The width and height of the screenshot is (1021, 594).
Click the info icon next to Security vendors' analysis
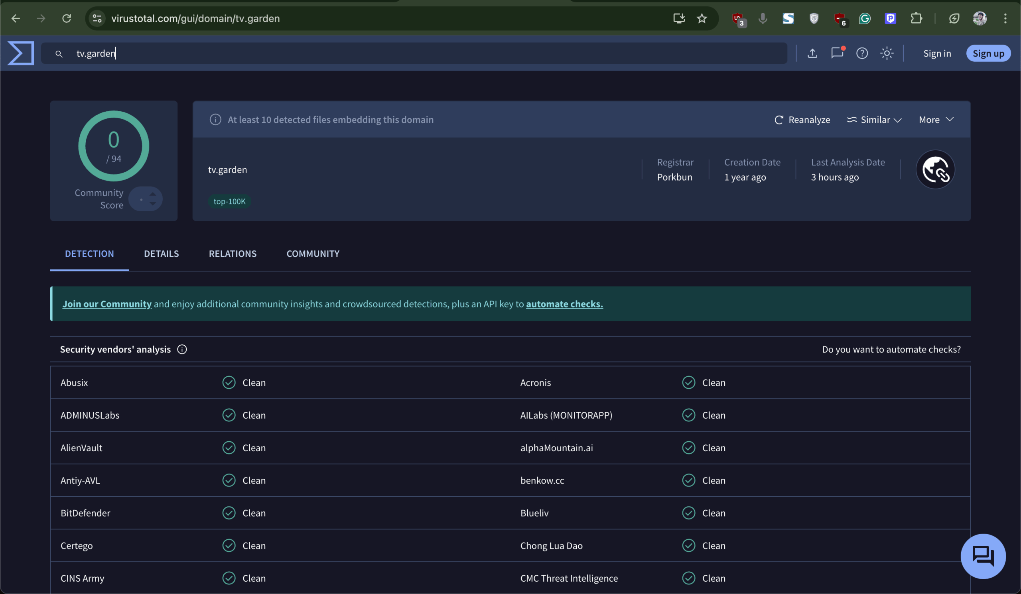point(182,349)
